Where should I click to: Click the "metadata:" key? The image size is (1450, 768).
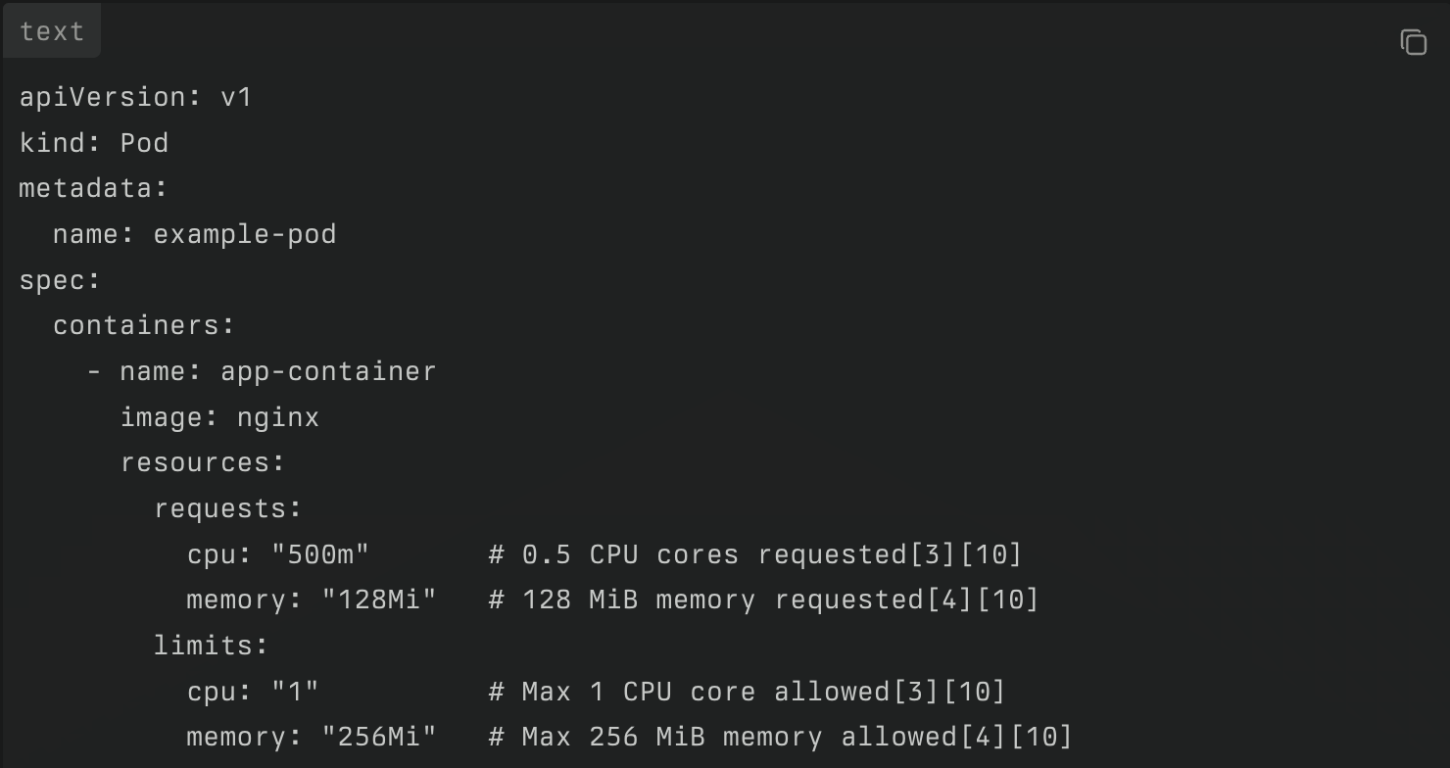click(x=94, y=188)
